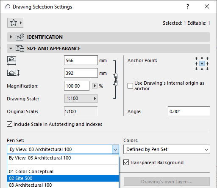The height and width of the screenshot is (188, 217).
Task: Click the Angle field 0.00°
Action: pyautogui.click(x=189, y=111)
